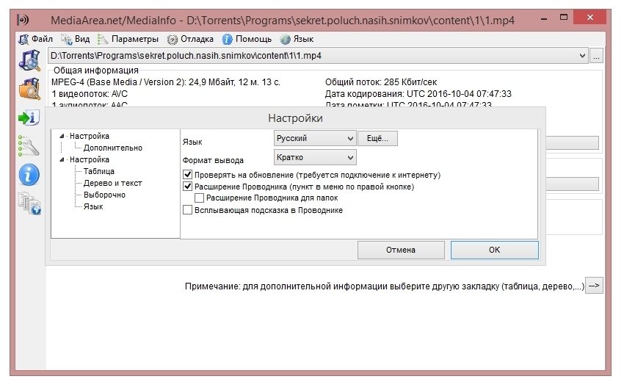The image size is (624, 390).
Task: Enable Explorer extension for folders checkbox
Action: 200,198
